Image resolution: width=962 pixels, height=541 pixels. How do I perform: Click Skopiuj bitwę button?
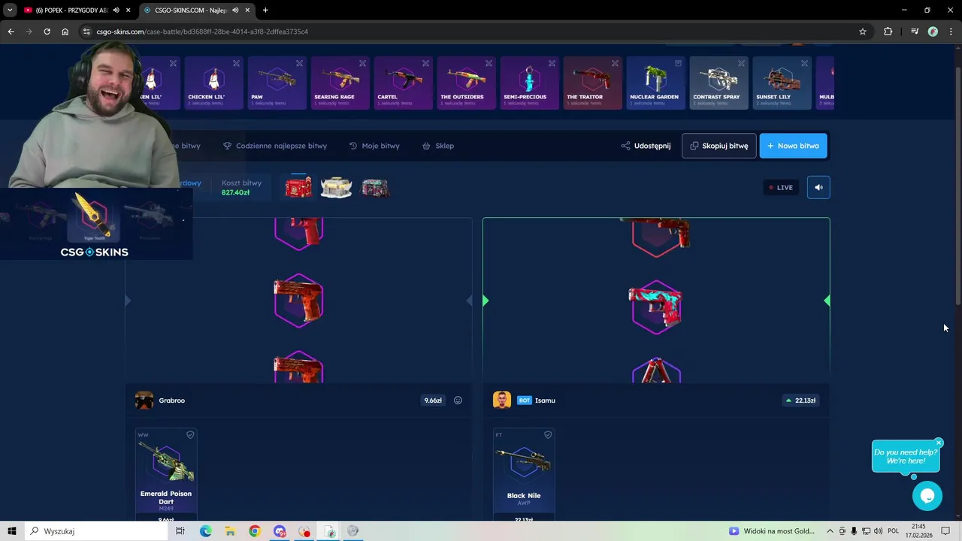(719, 146)
